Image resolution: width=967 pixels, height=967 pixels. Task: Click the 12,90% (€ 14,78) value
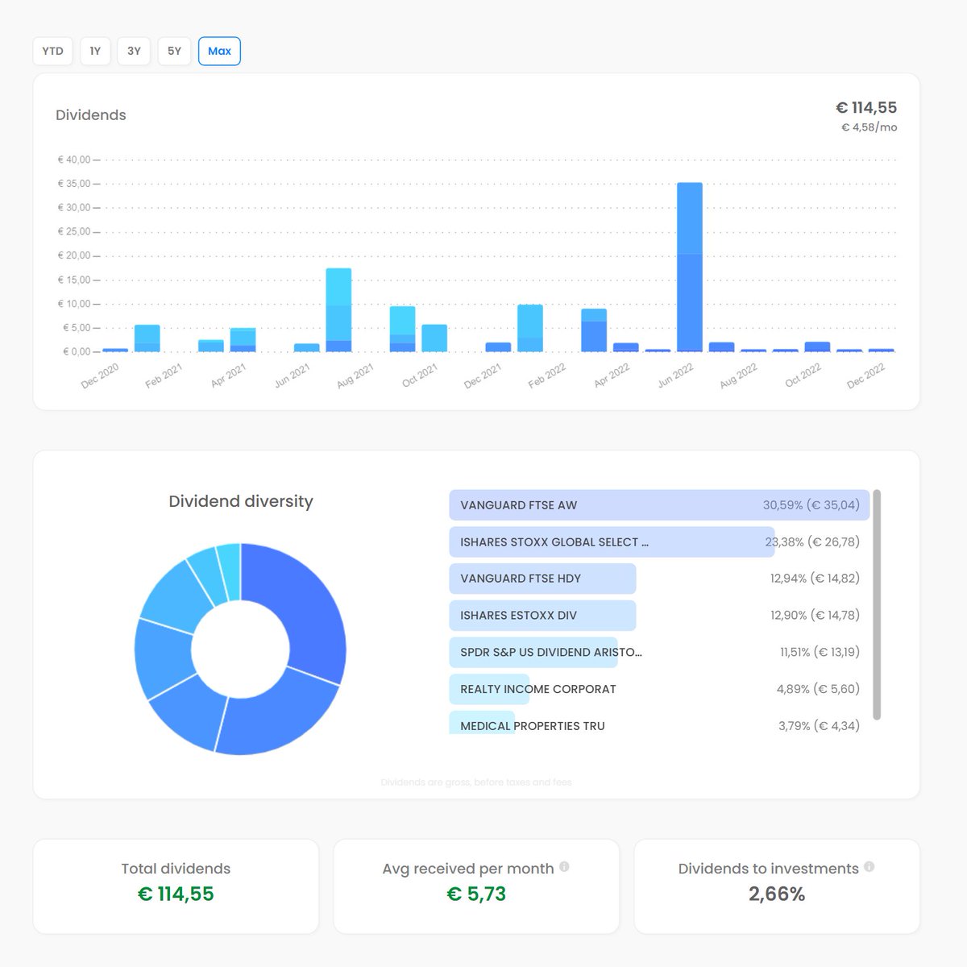[815, 616]
